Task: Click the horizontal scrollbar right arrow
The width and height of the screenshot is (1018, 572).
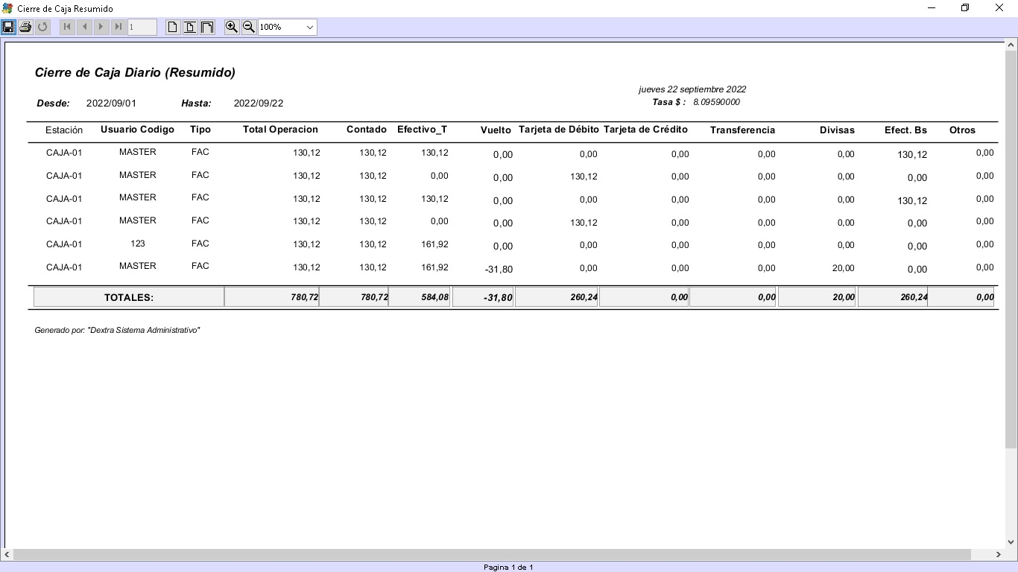Action: click(999, 555)
